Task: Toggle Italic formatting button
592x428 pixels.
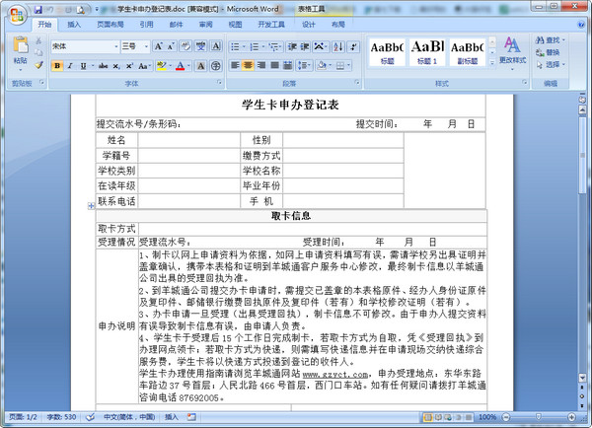Action: point(71,66)
